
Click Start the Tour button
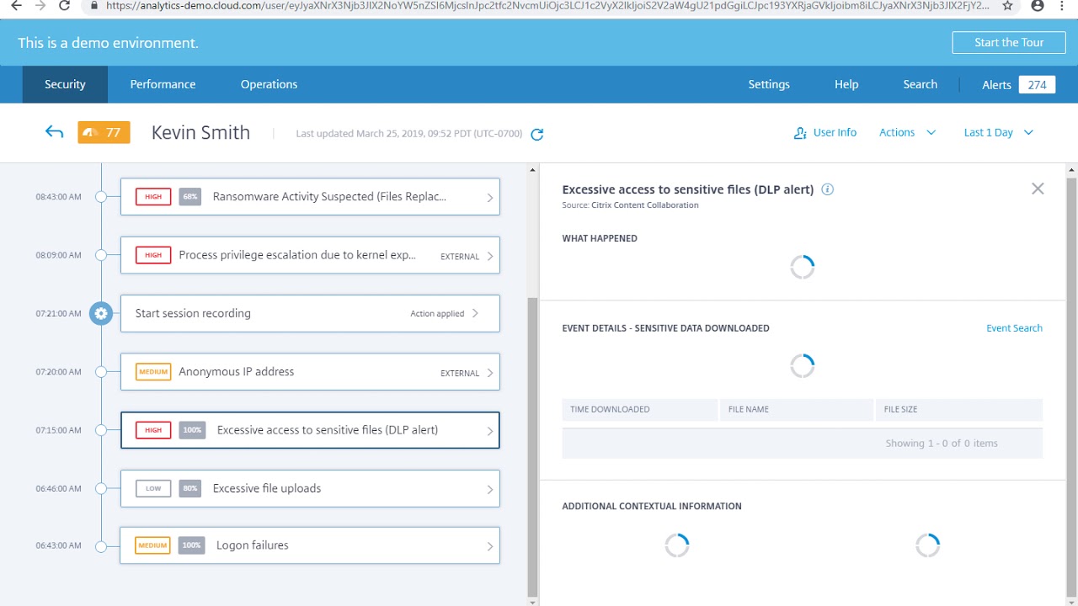point(1009,42)
